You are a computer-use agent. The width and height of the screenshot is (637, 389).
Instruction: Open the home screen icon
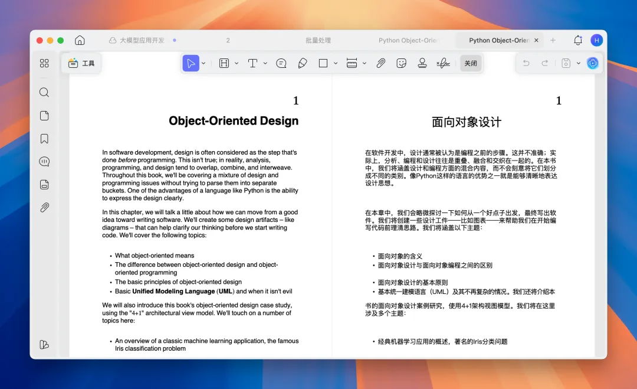tap(80, 40)
